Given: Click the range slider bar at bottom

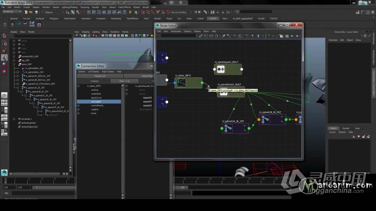Looking at the screenshot, I should (x=53, y=187).
